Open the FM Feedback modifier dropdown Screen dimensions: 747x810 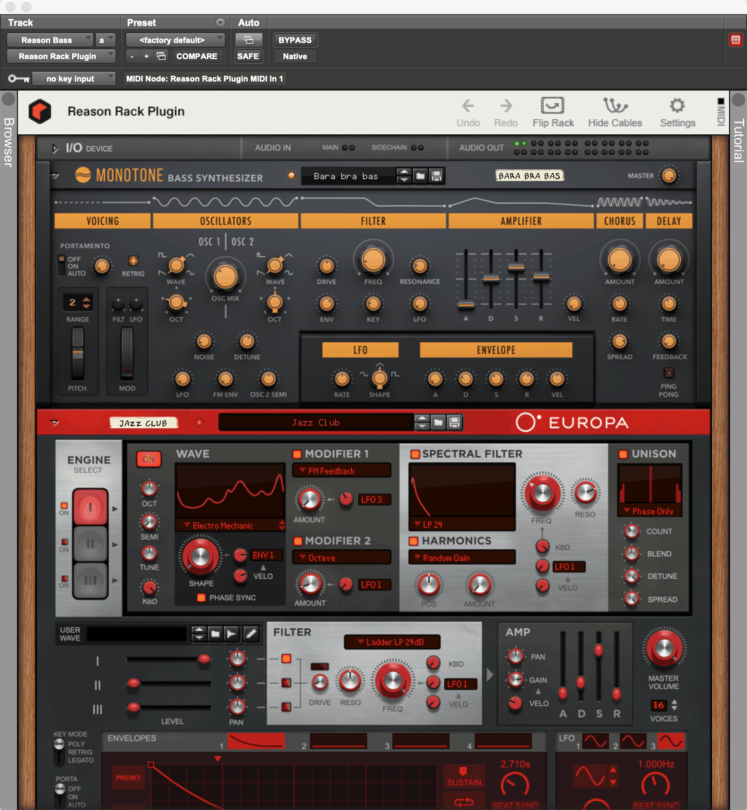(x=341, y=471)
